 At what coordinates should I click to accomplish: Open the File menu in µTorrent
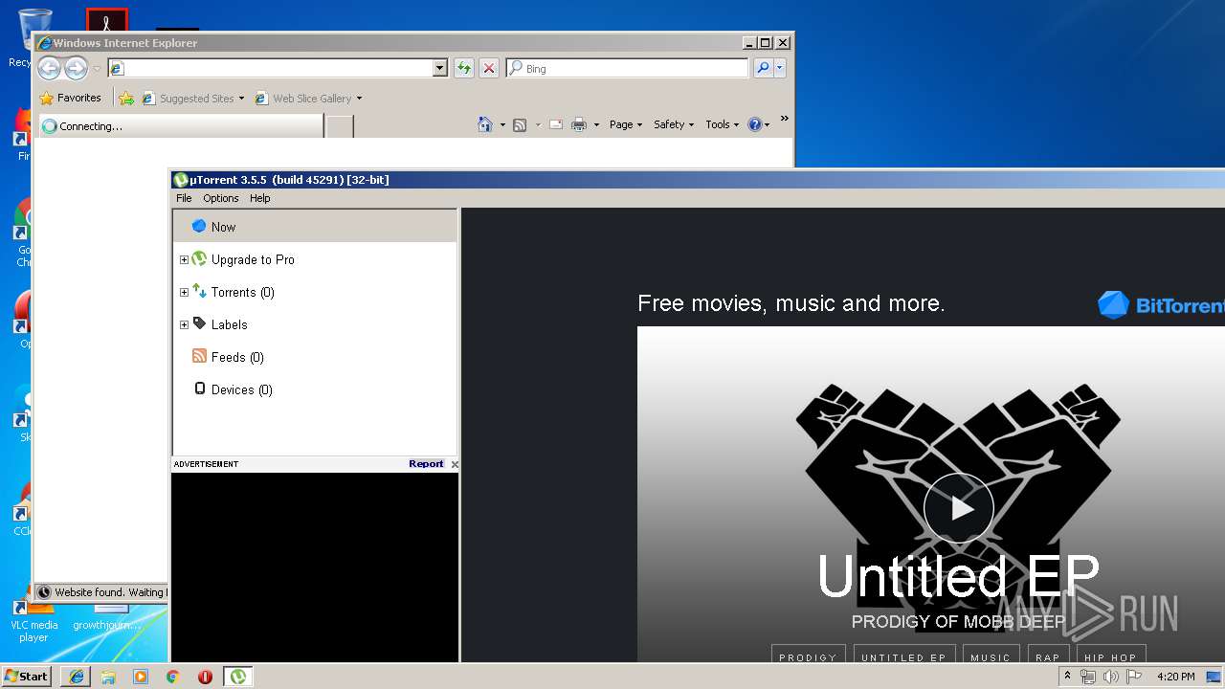pyautogui.click(x=184, y=198)
